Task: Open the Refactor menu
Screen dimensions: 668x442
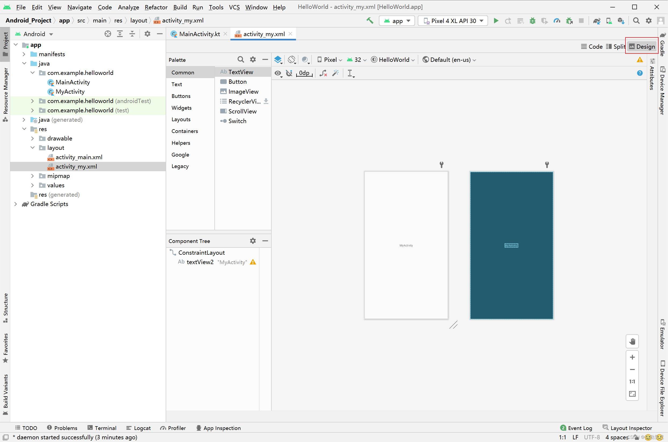Action: click(156, 7)
